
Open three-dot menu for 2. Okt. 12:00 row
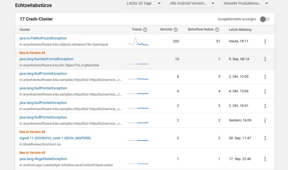point(265,77)
